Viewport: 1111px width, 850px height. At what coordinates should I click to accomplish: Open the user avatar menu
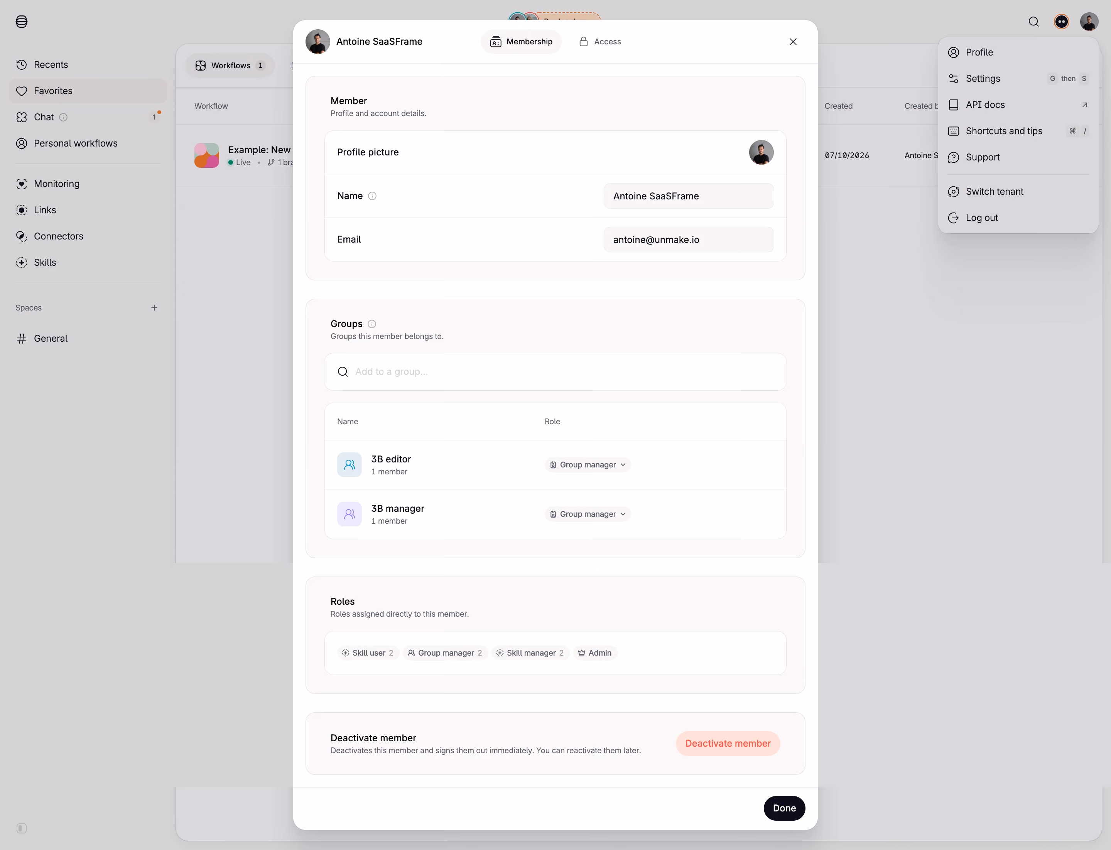click(1089, 22)
